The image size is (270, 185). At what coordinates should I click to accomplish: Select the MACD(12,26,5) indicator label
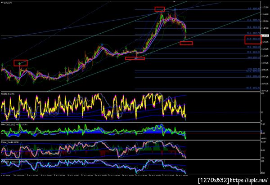click(14, 124)
